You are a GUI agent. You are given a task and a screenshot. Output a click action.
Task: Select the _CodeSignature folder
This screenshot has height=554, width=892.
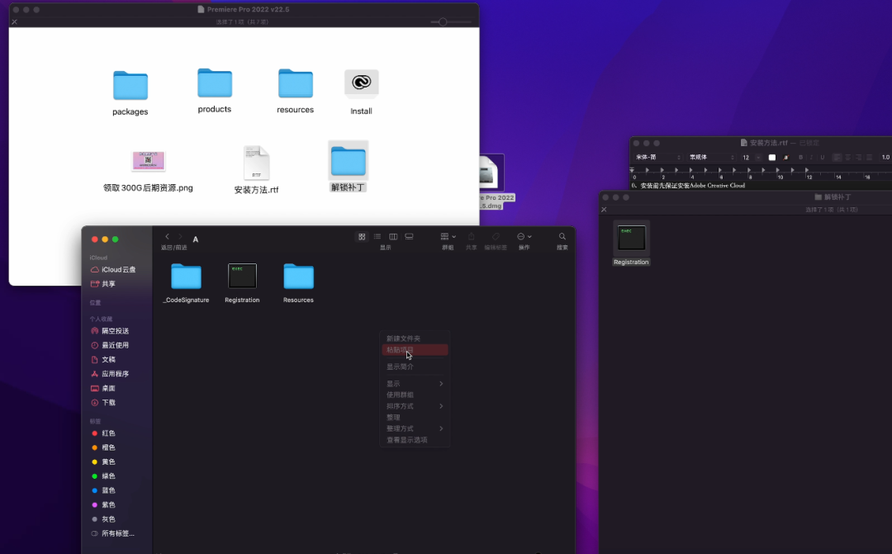click(186, 277)
